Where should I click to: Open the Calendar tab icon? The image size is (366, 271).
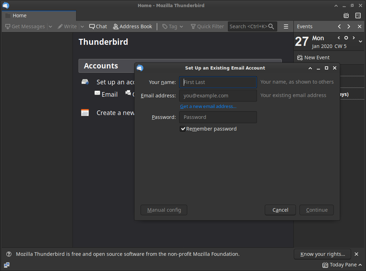[346, 15]
